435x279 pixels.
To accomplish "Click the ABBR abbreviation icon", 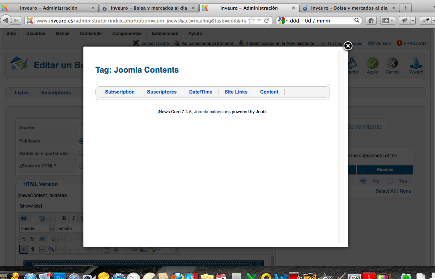I will pyautogui.click(x=70, y=250).
